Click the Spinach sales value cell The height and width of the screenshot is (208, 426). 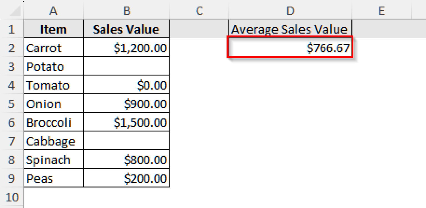126,159
